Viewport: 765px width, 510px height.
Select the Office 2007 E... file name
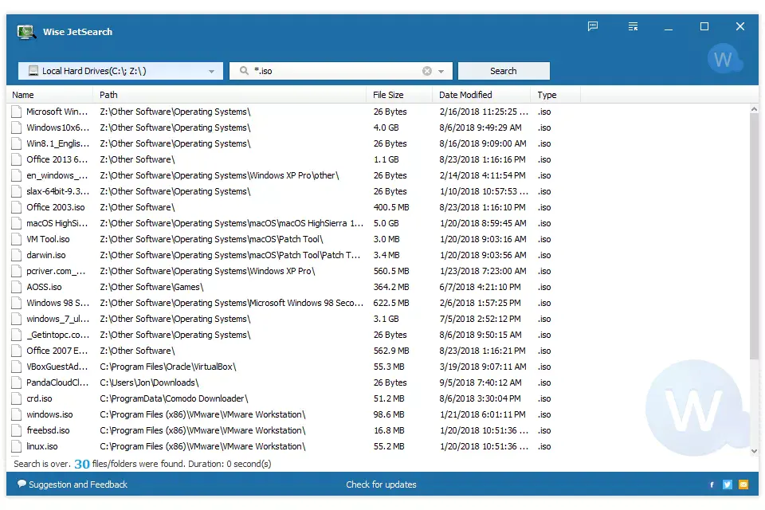point(57,351)
